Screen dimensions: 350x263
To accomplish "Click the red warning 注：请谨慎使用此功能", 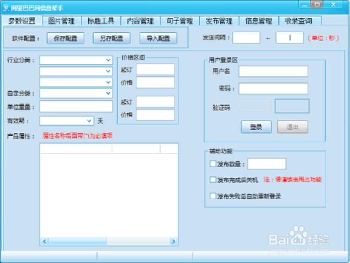I will tap(292, 180).
